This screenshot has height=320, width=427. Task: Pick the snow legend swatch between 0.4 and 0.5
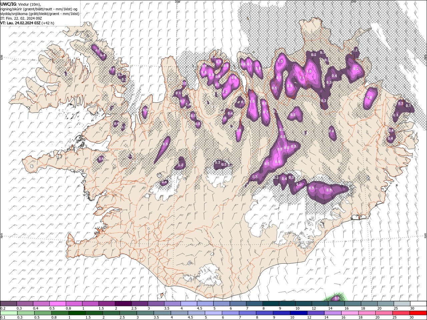[41, 304]
